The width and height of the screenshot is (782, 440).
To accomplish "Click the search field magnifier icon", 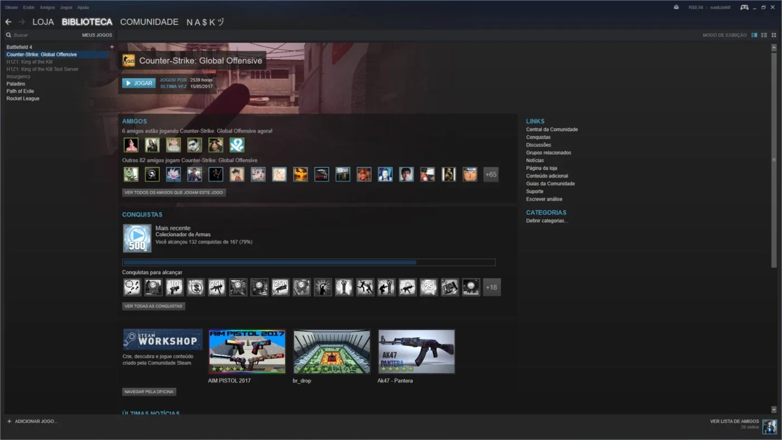I will point(8,35).
